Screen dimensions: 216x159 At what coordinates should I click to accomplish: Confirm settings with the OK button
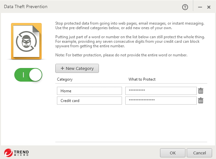coord(173,153)
